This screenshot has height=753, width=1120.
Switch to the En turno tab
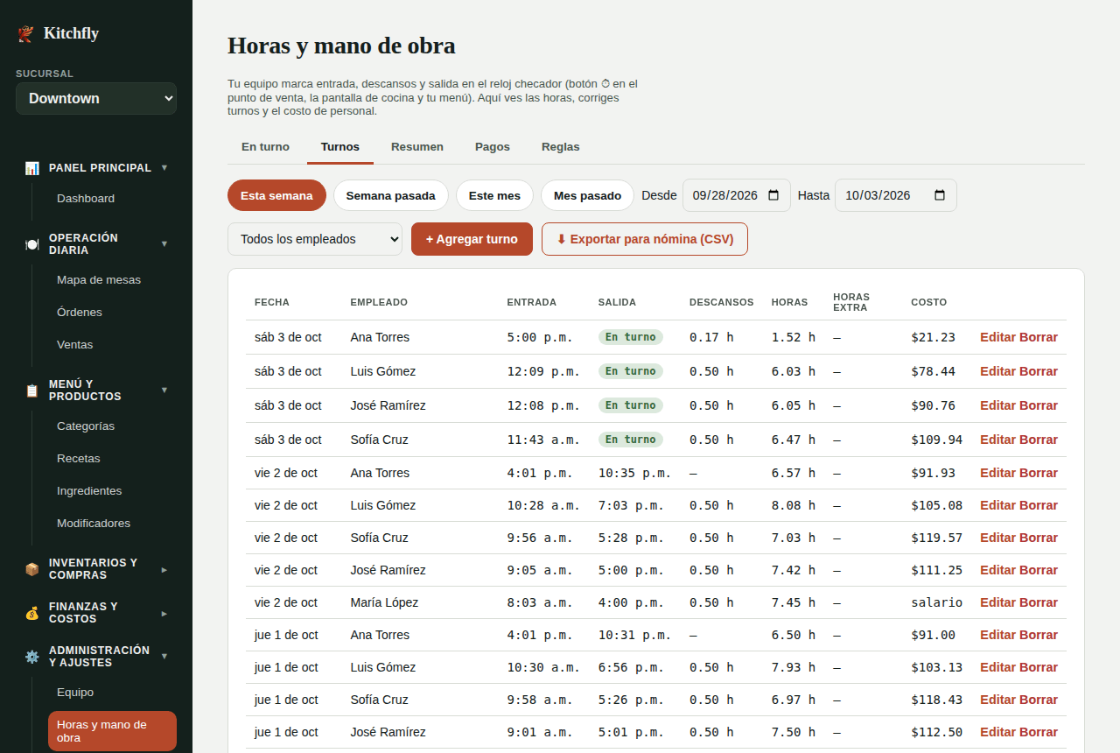click(265, 147)
